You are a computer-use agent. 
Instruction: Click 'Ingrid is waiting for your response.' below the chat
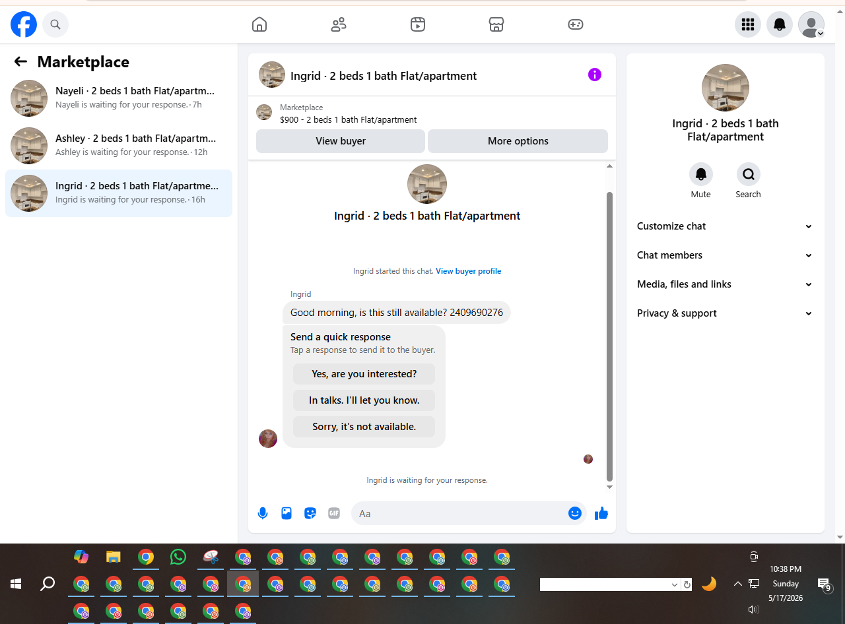point(427,480)
